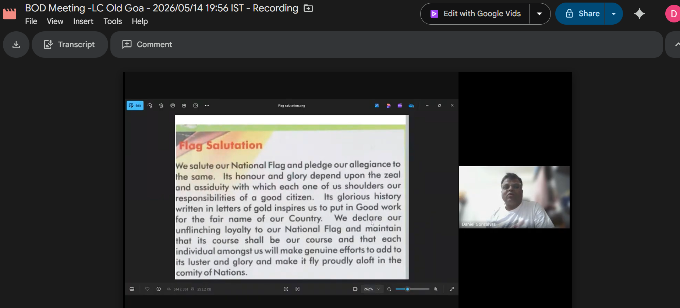The width and height of the screenshot is (680, 308).
Task: Open the 262% zoom level dropdown
Action: point(372,289)
